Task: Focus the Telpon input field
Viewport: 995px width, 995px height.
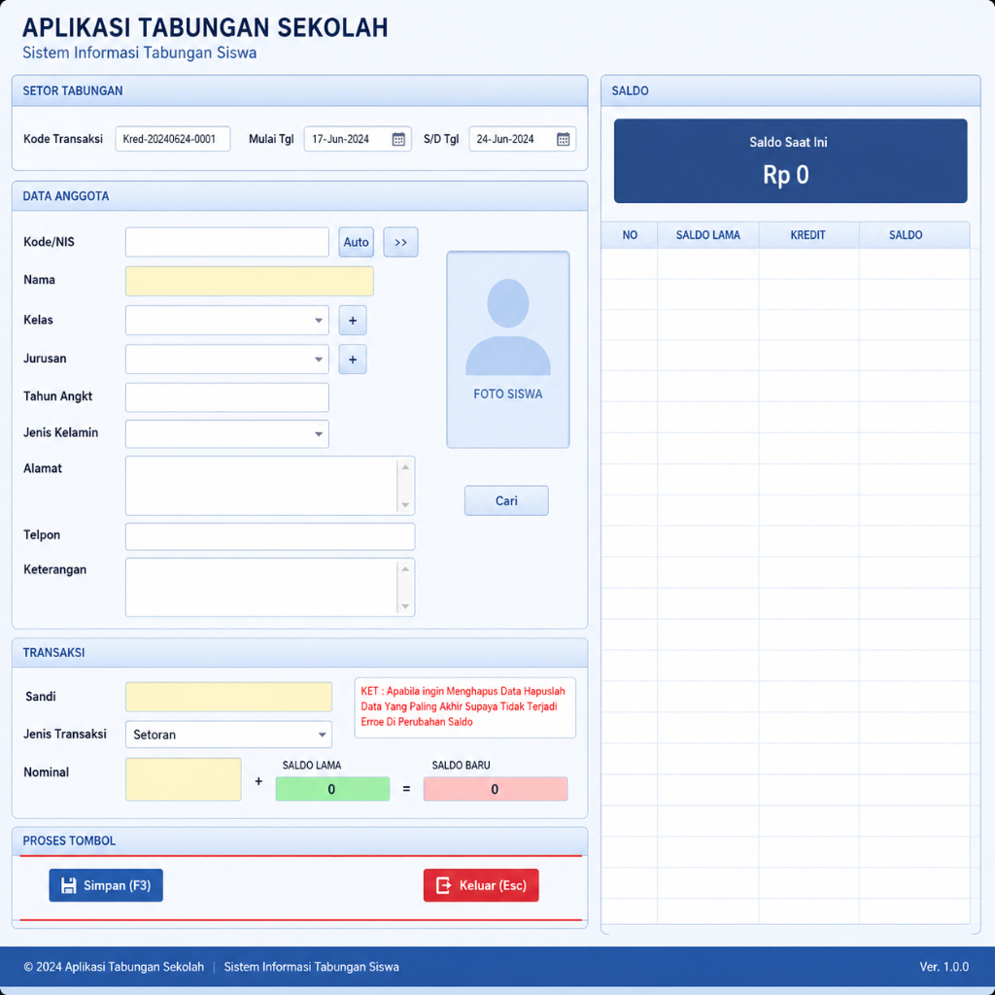Action: point(270,536)
